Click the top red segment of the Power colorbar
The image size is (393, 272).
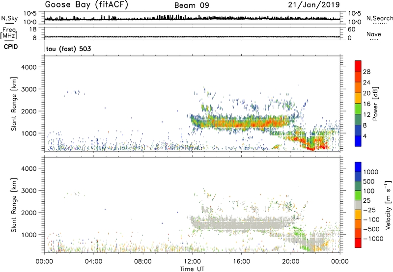[358, 66]
